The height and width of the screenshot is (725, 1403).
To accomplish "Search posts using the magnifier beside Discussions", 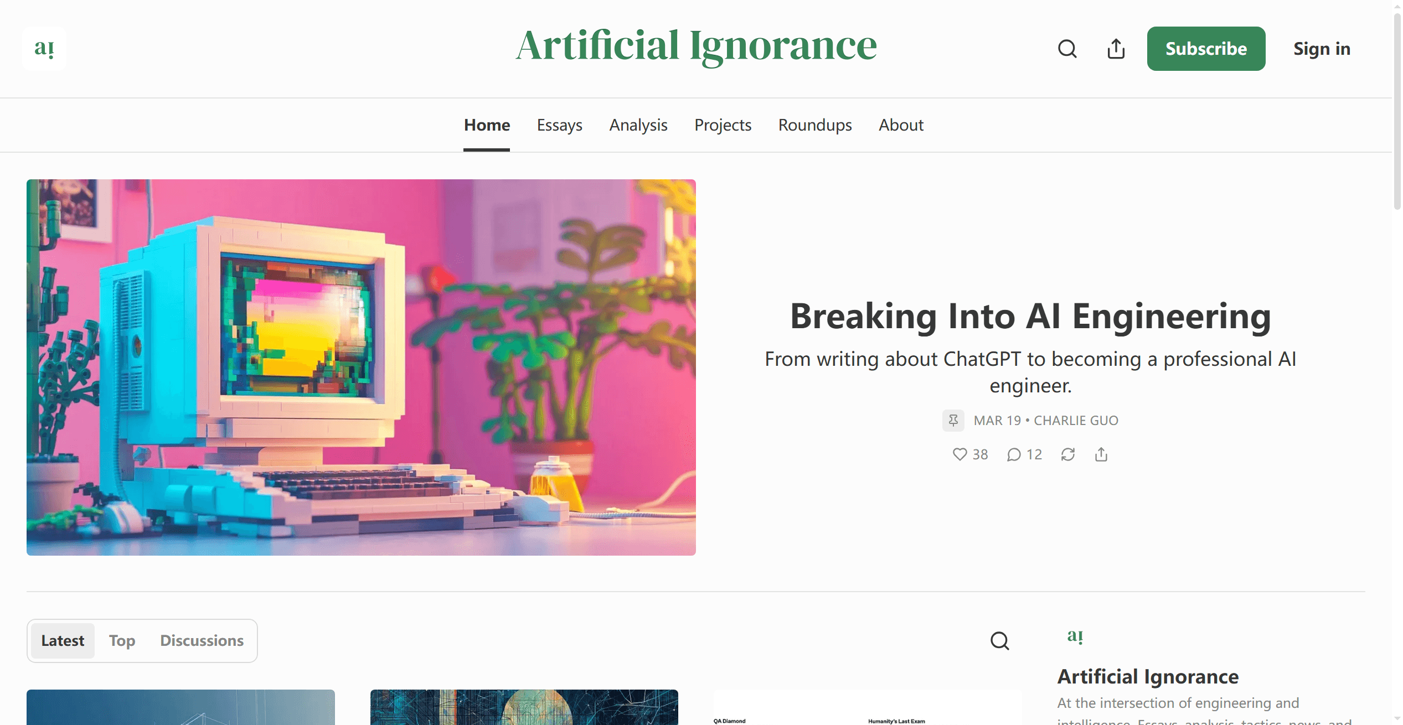I will coord(999,641).
